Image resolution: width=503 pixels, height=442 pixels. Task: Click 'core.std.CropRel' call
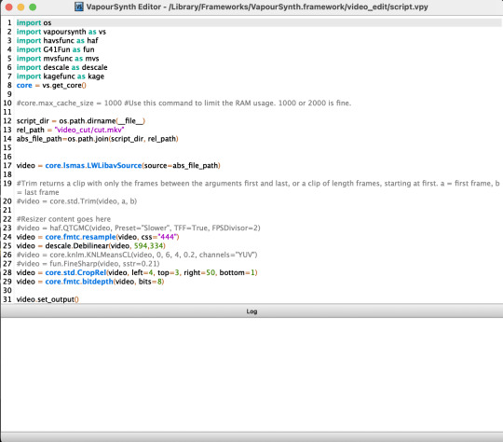[x=75, y=272]
